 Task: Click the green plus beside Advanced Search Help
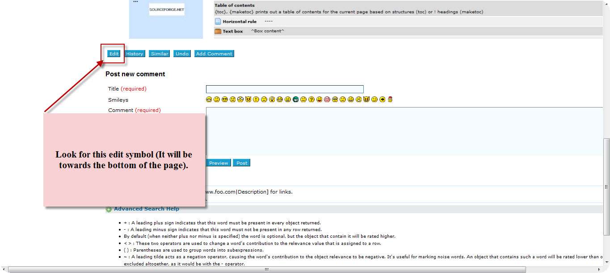[109, 209]
